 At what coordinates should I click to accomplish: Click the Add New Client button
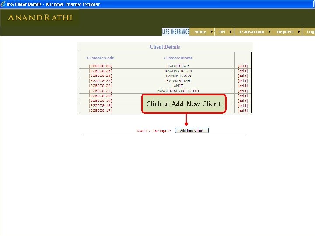coord(192,130)
